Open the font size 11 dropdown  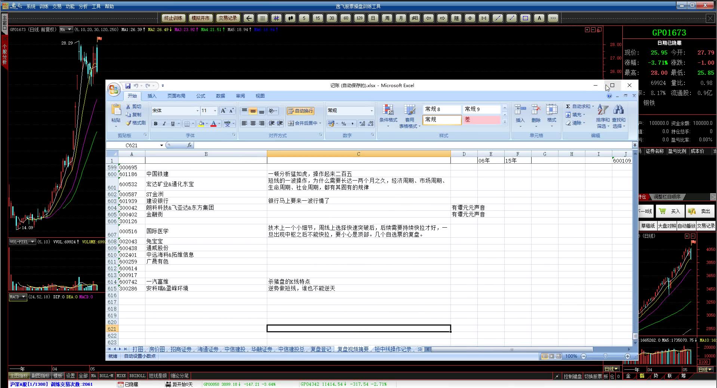point(215,111)
